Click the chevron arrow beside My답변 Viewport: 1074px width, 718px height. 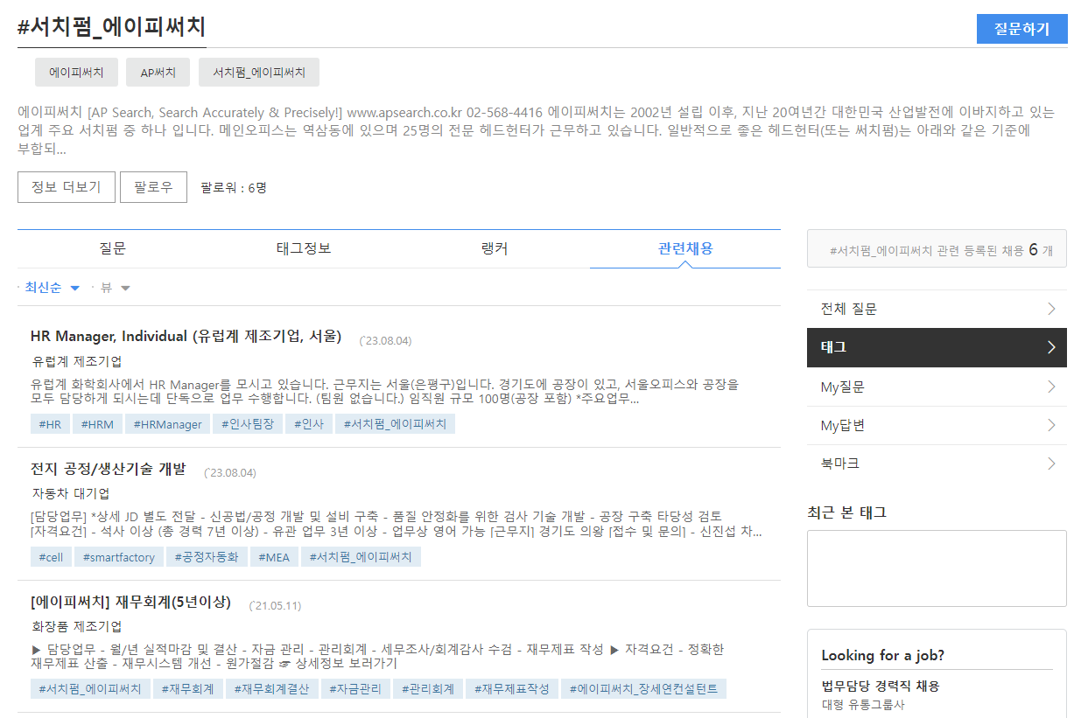click(x=1051, y=425)
